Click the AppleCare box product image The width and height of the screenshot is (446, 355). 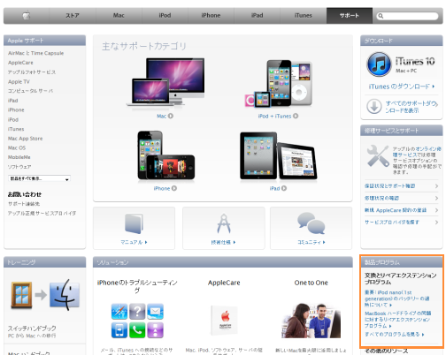tap(224, 321)
